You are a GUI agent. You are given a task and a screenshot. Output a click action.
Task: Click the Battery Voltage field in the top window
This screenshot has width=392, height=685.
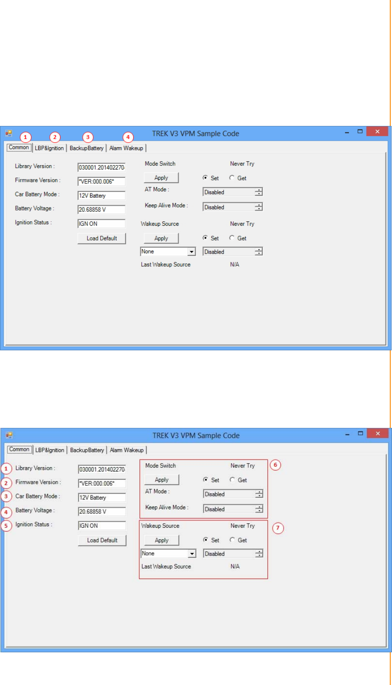click(101, 210)
